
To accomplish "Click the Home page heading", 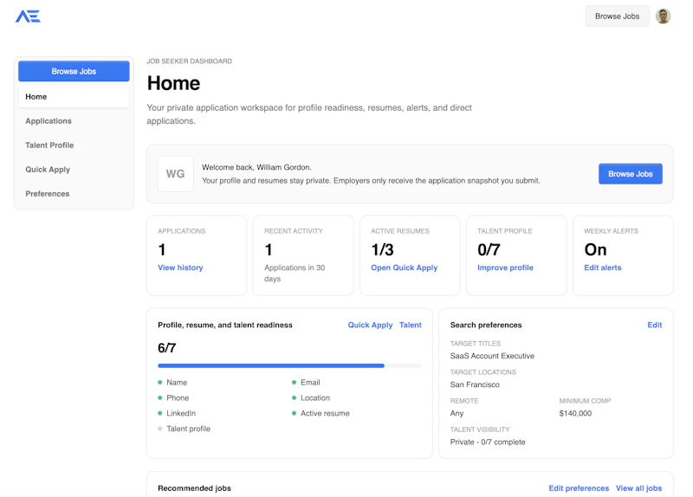I will pyautogui.click(x=173, y=83).
